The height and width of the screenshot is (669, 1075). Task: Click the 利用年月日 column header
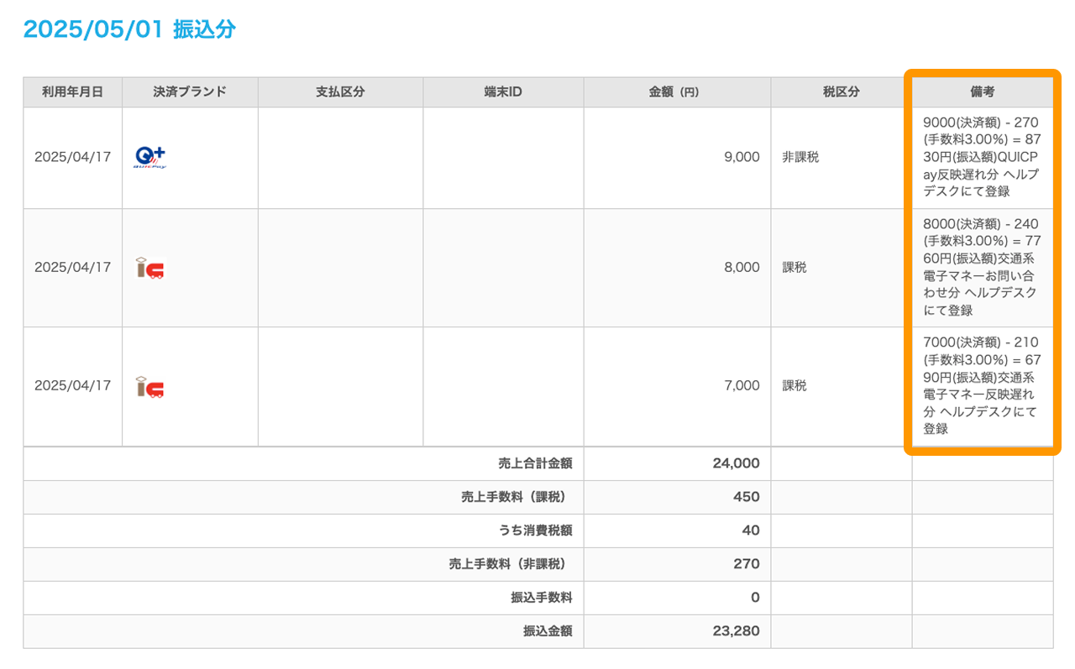click(72, 92)
